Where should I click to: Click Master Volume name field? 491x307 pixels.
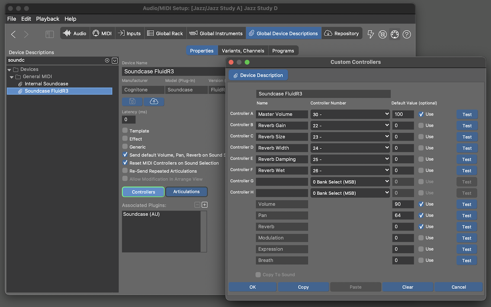coord(282,114)
